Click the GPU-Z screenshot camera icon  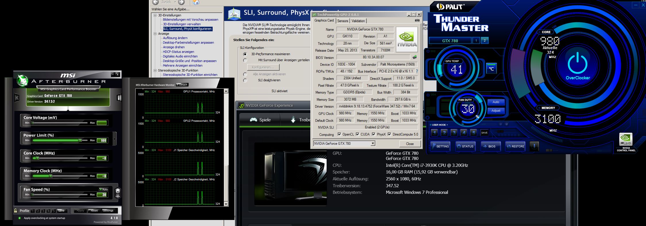click(x=417, y=20)
